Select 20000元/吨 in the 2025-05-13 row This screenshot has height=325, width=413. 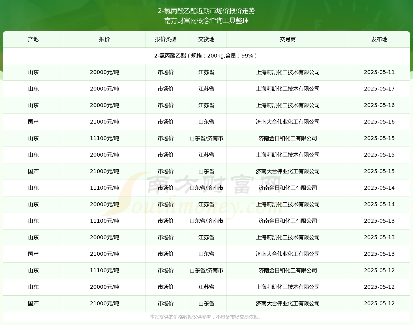[104, 237]
